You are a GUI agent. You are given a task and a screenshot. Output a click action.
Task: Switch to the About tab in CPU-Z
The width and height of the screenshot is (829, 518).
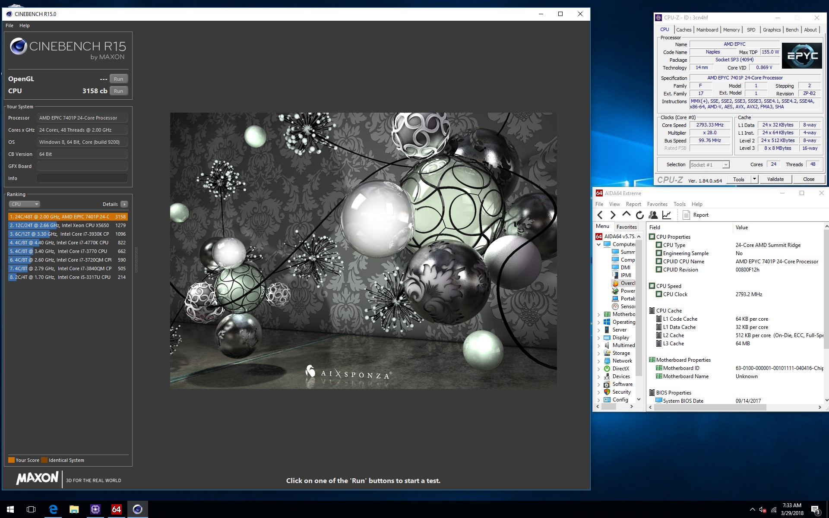click(810, 30)
